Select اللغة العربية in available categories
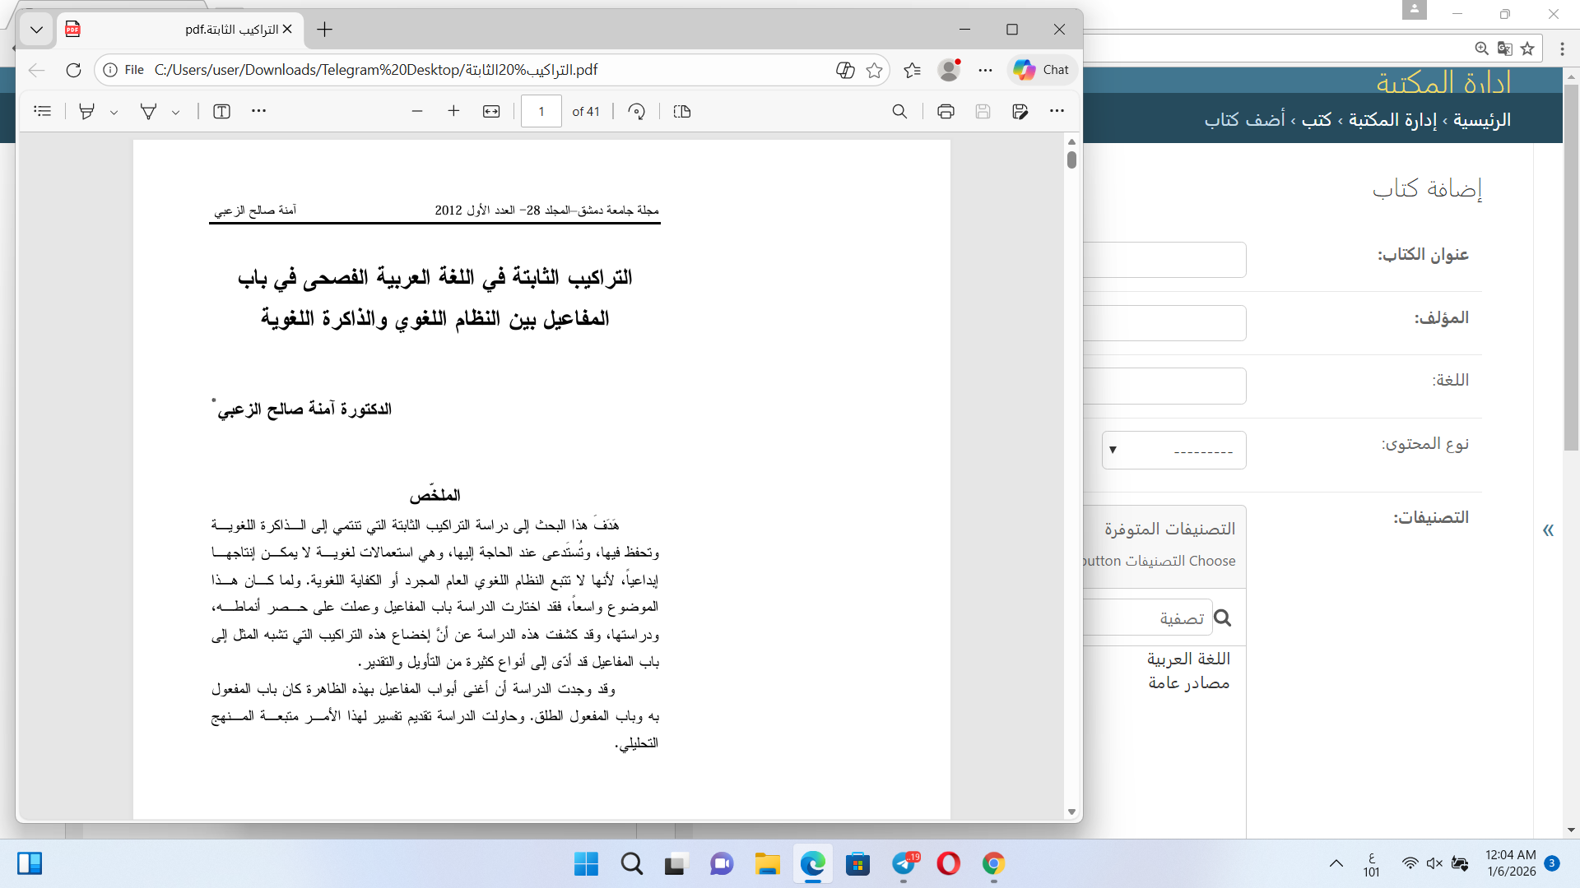The height and width of the screenshot is (888, 1580). pyautogui.click(x=1188, y=659)
